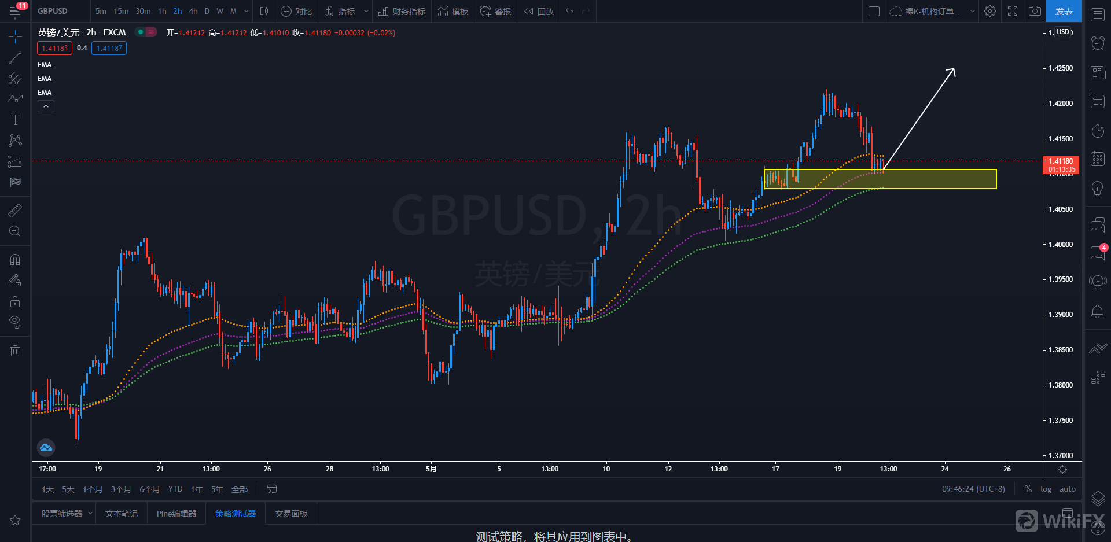This screenshot has height=542, width=1111.
Task: Select the text annotation tool
Action: click(15, 120)
